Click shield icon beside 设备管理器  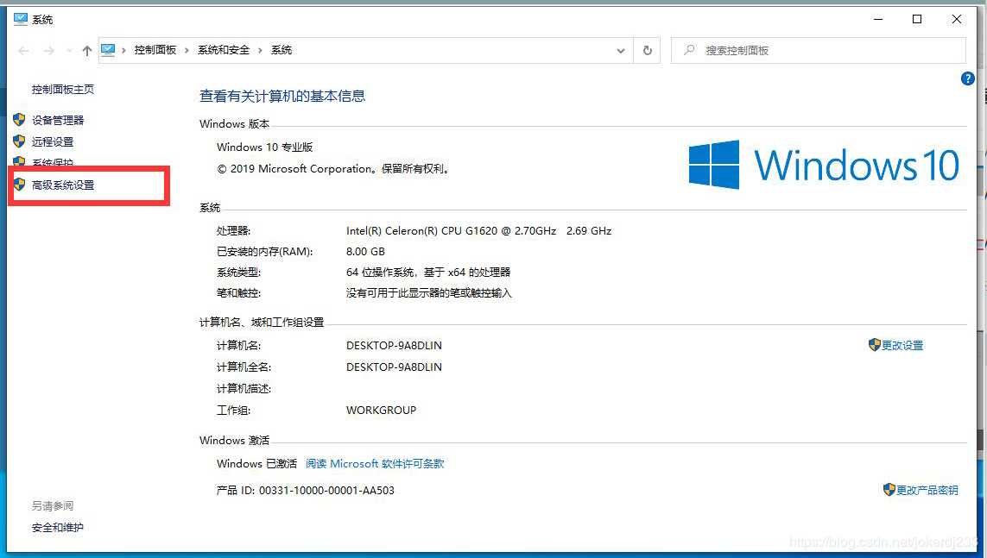point(19,119)
